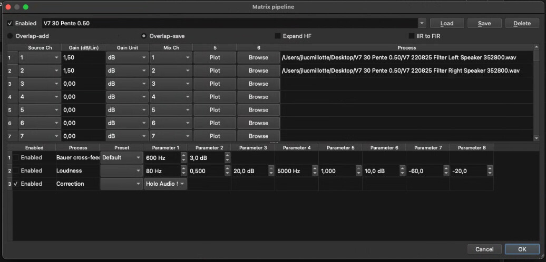Enable the Bauer cross-feed process checkbox
This screenshot has height=262, width=546.
17,157
